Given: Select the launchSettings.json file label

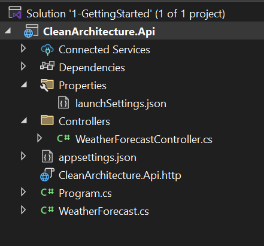Looking at the screenshot, I should pyautogui.click(x=121, y=104).
